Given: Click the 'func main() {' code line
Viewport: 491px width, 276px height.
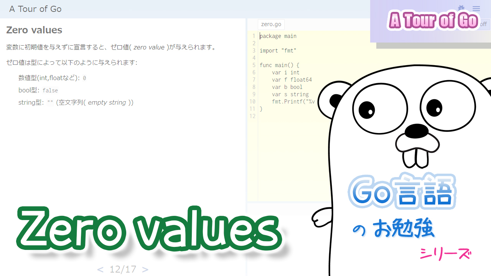Looking at the screenshot, I should point(279,65).
